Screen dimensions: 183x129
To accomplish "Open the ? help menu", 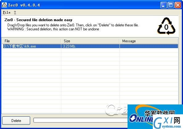I will click(15, 12).
